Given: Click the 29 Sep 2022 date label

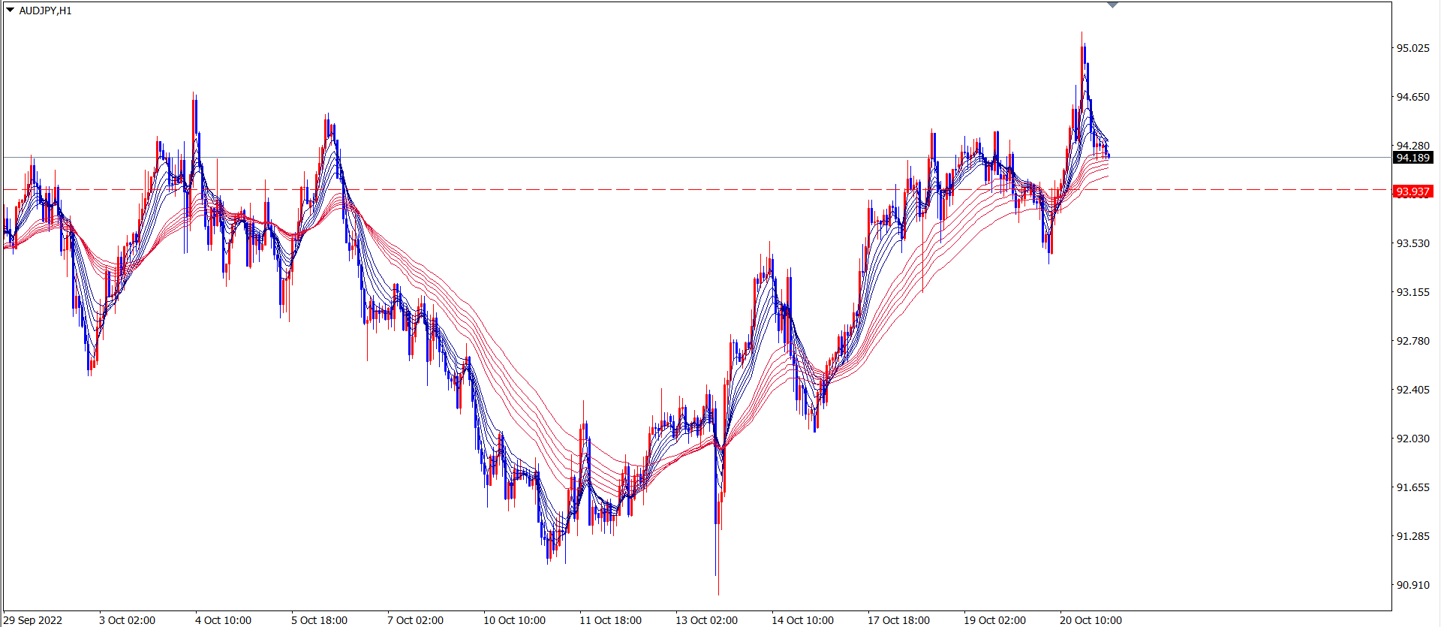Looking at the screenshot, I should click(x=33, y=620).
